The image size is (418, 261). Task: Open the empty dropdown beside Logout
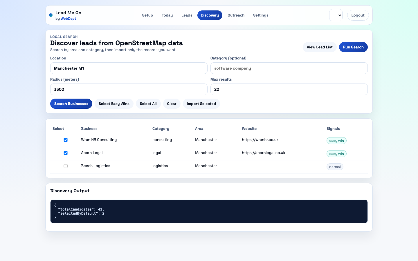(336, 15)
